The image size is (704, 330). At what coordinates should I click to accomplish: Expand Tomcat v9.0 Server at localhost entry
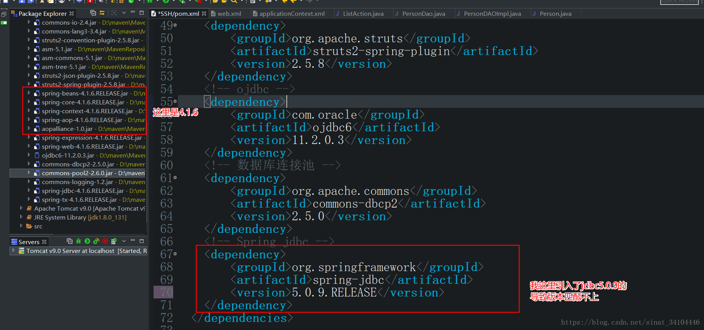(x=13, y=250)
